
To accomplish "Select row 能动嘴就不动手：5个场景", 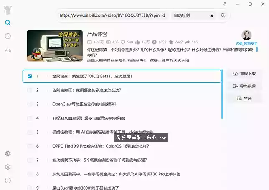I will pyautogui.click(x=122, y=160).
